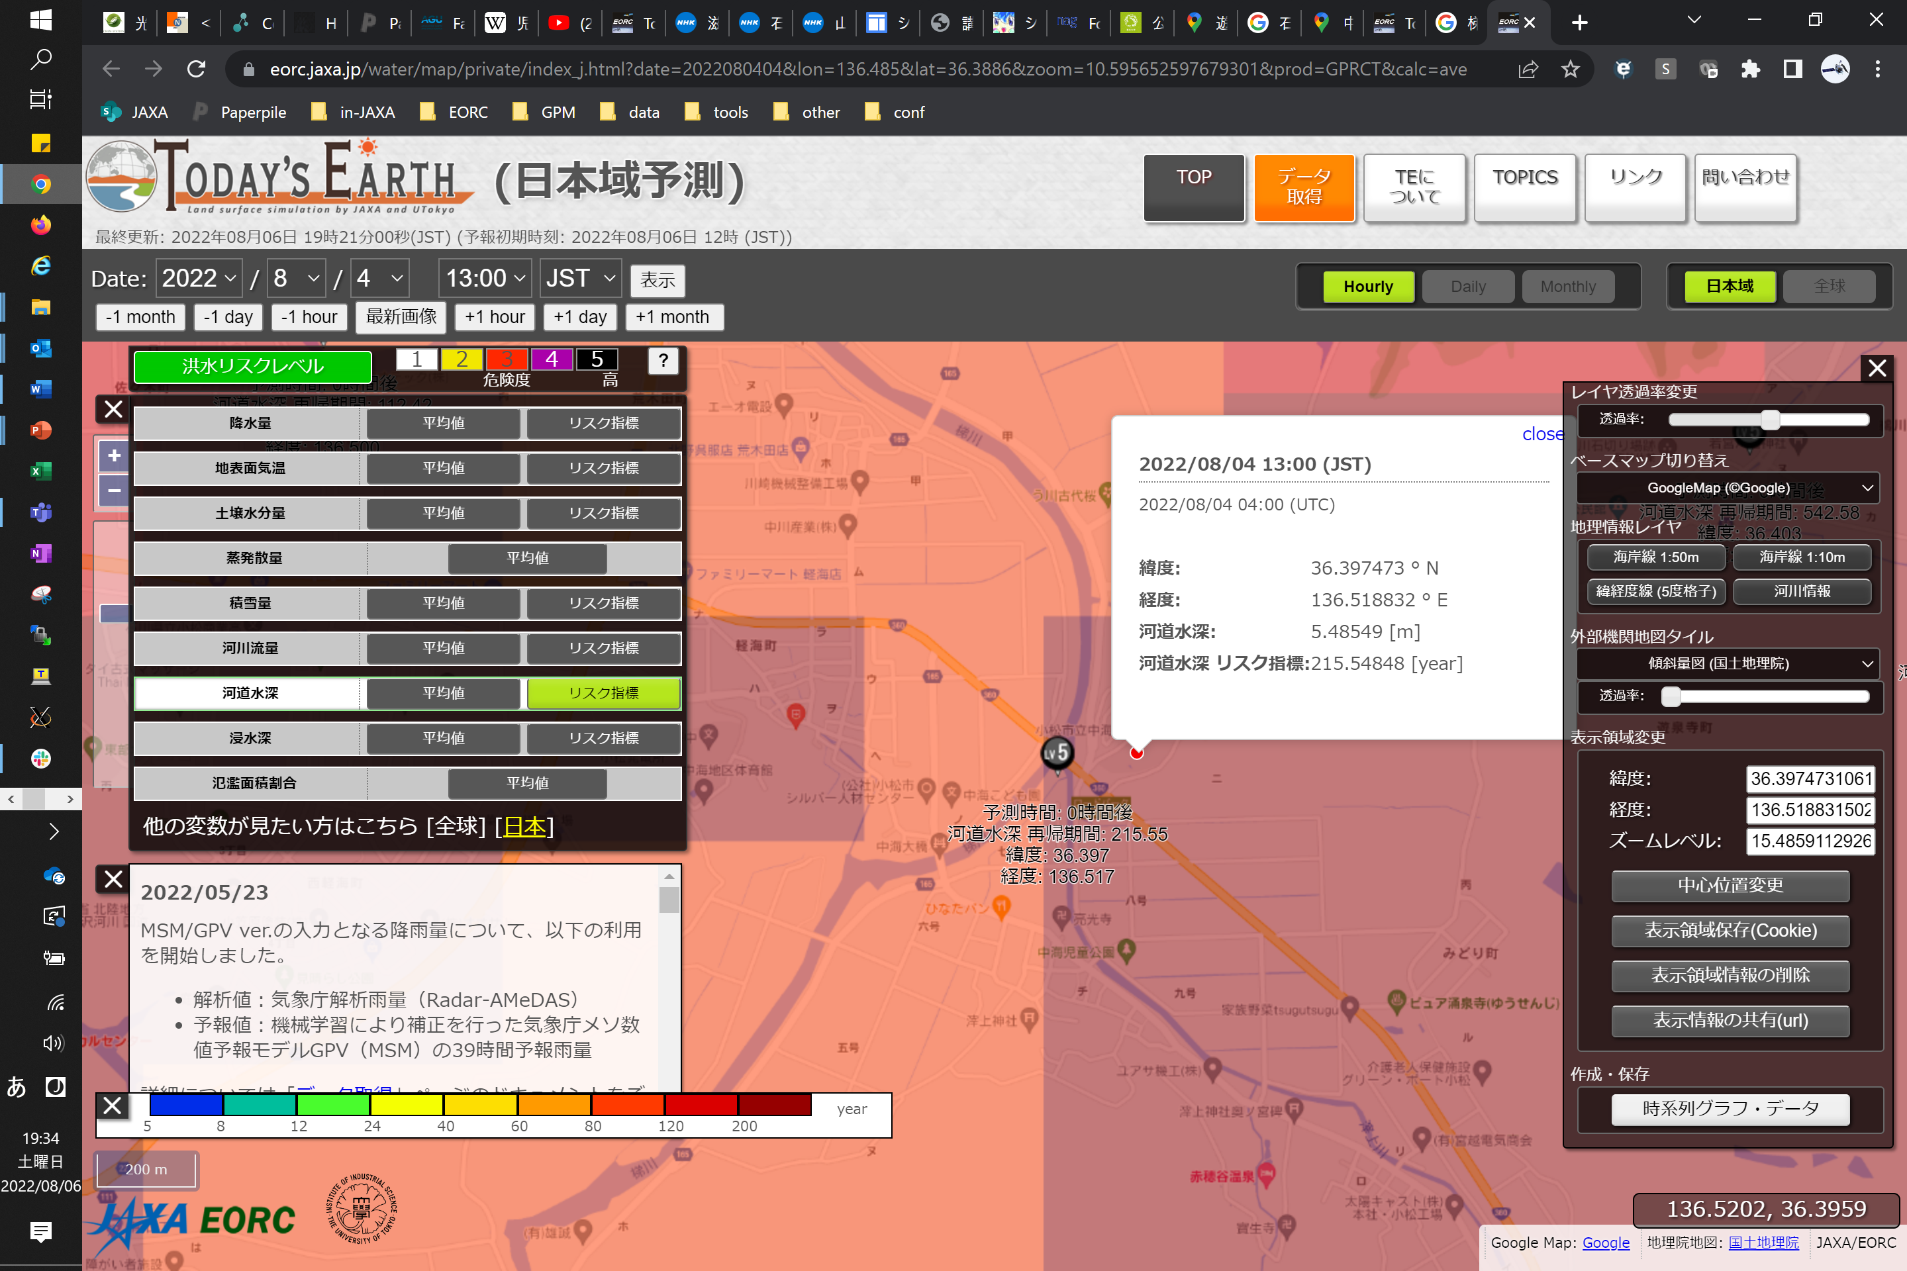Open the time dropdown showing 13:00
This screenshot has width=1907, height=1271.
pyautogui.click(x=485, y=278)
